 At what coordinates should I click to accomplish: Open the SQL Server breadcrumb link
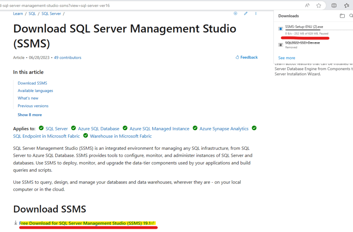pyautogui.click(x=51, y=14)
